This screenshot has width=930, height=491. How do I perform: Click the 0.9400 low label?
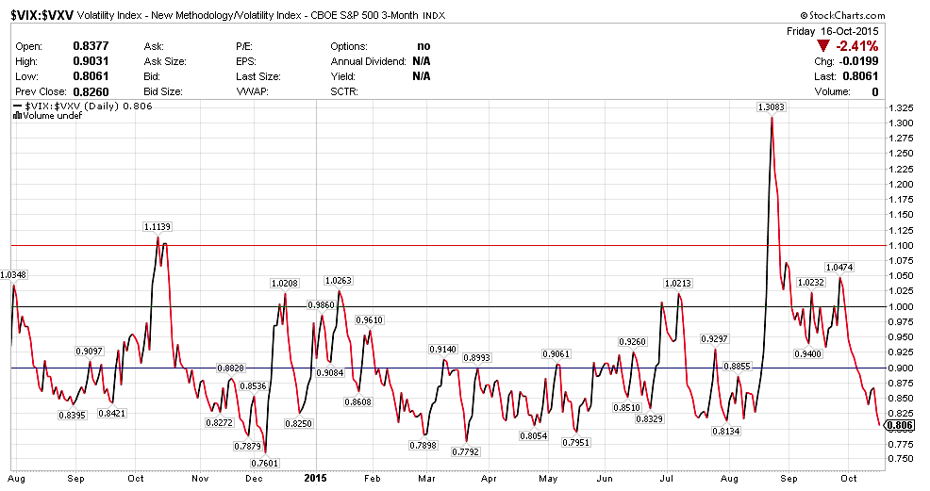[807, 354]
